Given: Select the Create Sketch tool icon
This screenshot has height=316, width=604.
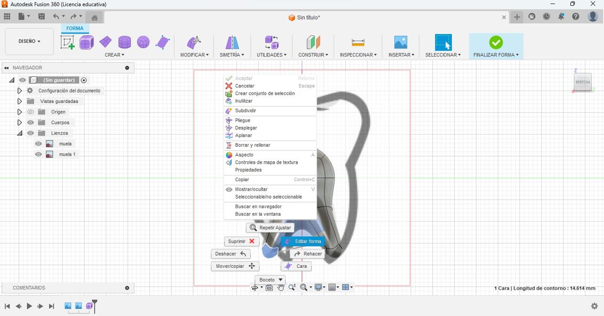Looking at the screenshot, I should pos(67,42).
